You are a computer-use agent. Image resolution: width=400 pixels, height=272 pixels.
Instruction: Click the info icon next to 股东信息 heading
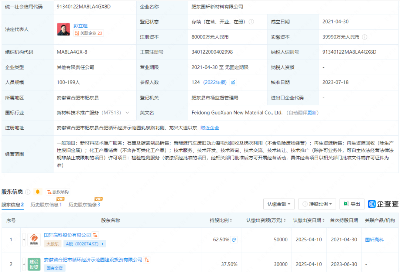[x=28, y=192]
